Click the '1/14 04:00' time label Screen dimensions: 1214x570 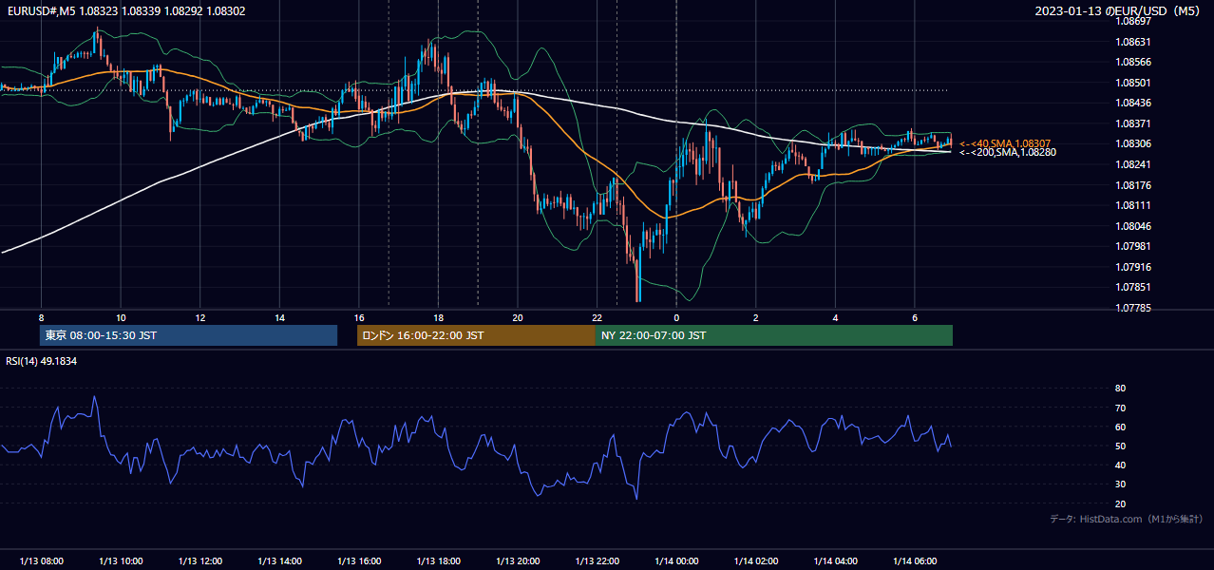tap(835, 561)
